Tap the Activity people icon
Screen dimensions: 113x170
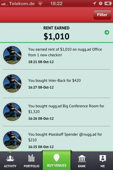(10, 159)
